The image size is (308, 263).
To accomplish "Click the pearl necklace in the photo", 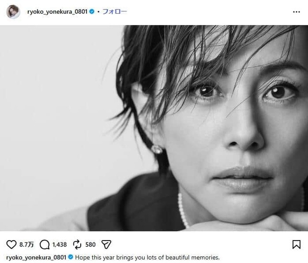I will click(183, 210).
